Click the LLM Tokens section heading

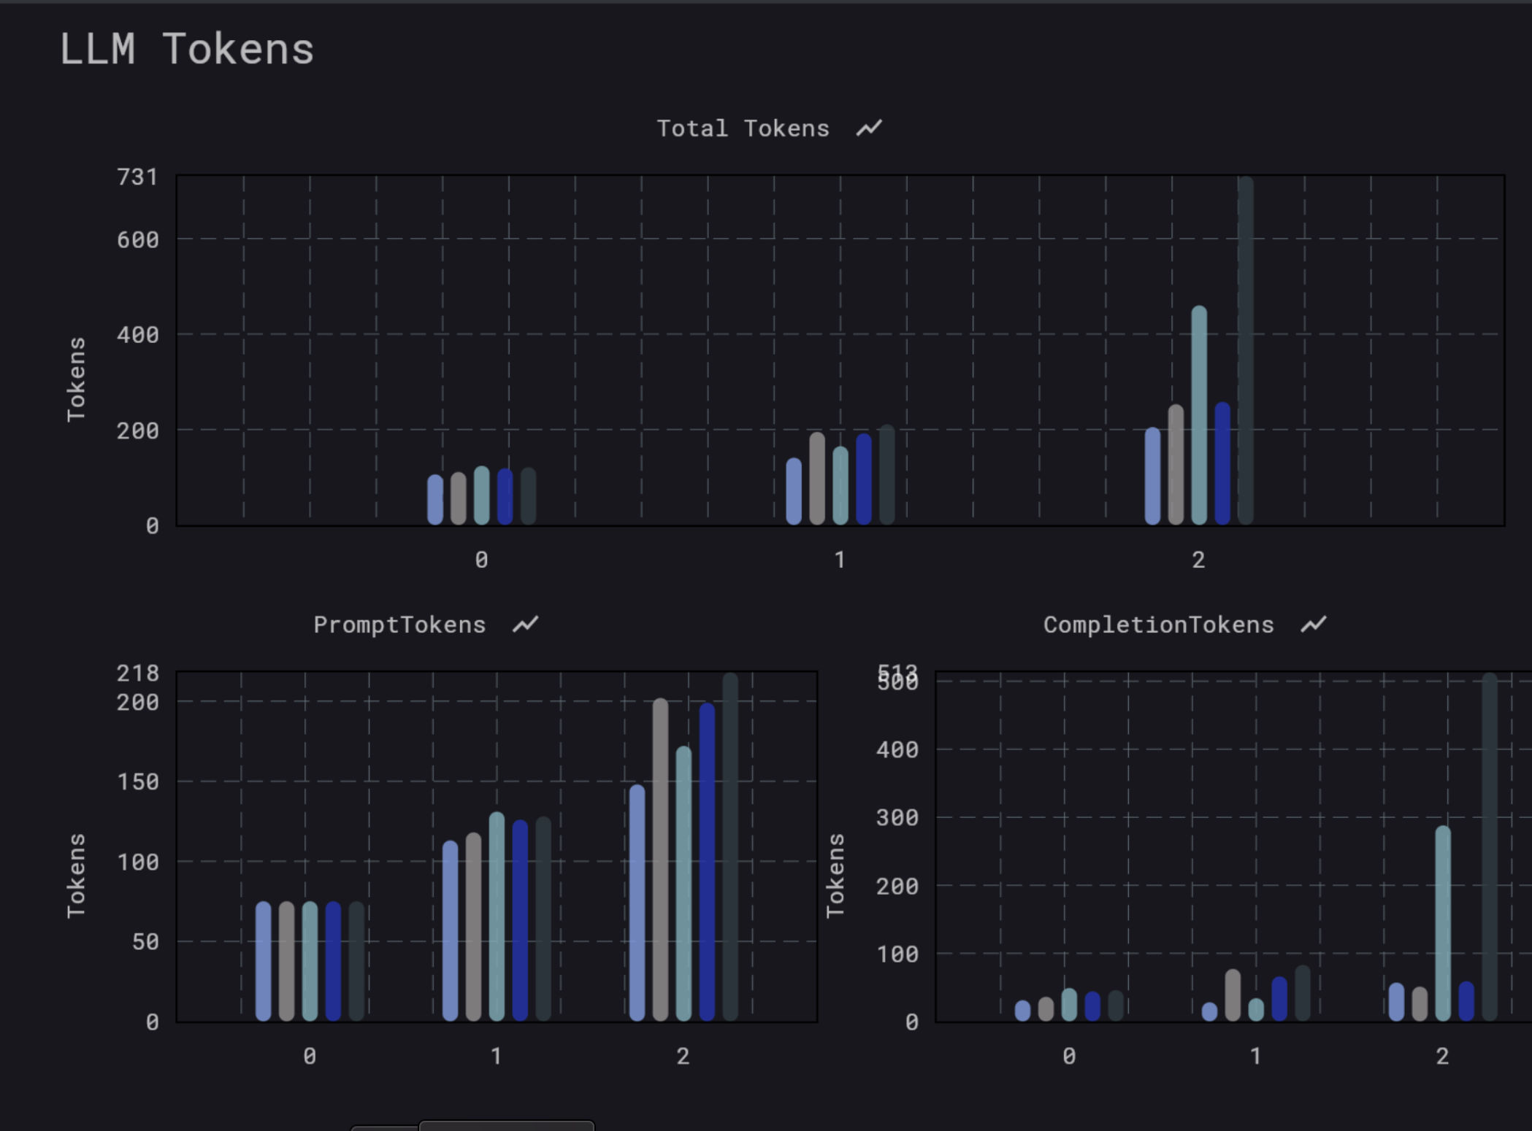(x=186, y=50)
